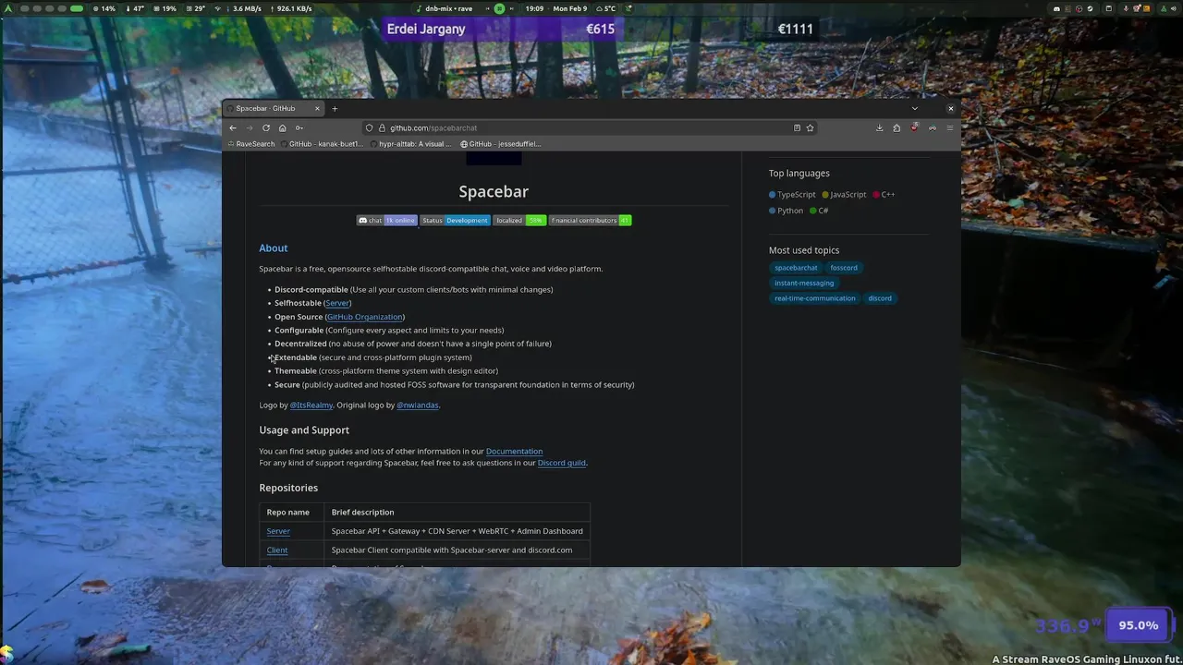1183x665 pixels.
Task: Open the browser hamburger application menu
Action: [x=949, y=128]
